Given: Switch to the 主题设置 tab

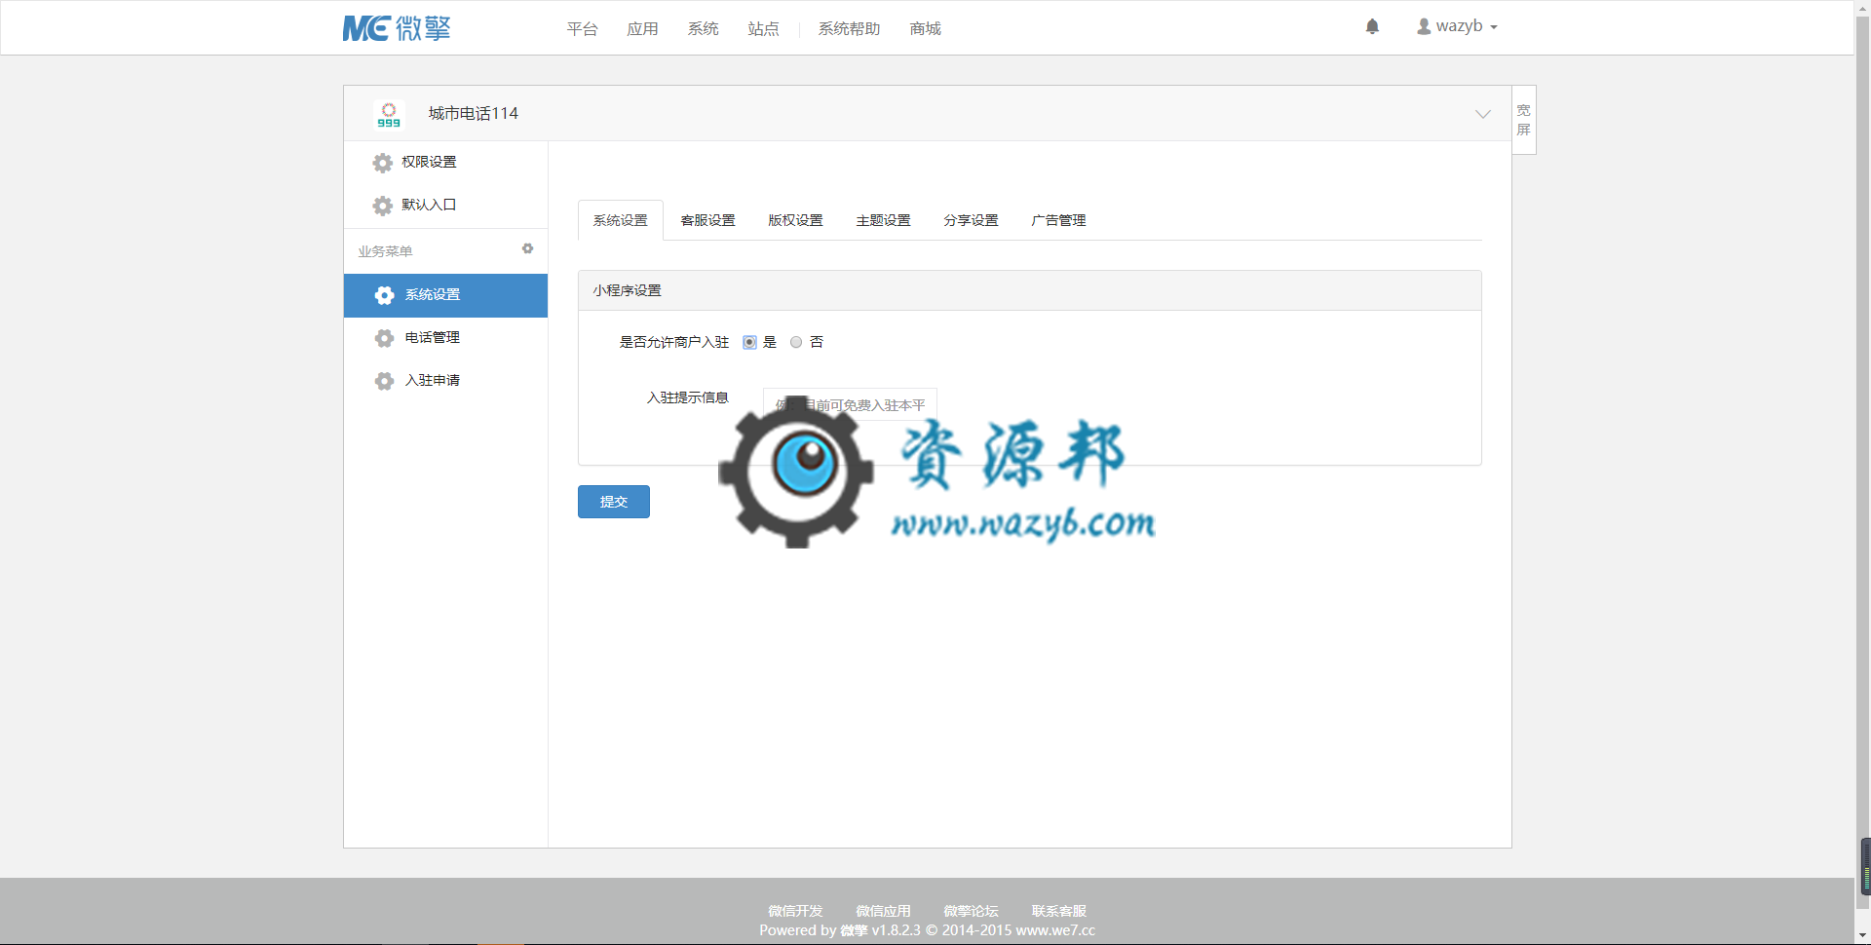Looking at the screenshot, I should [x=884, y=220].
